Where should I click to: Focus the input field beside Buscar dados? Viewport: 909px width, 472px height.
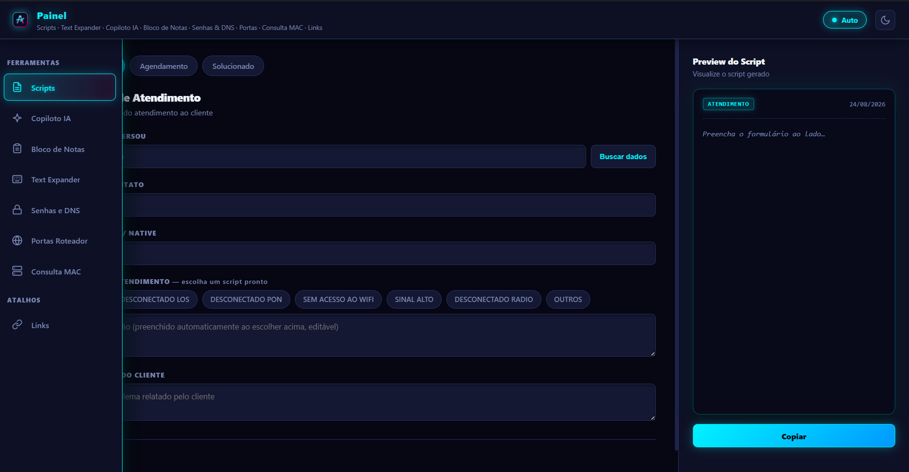pos(354,156)
